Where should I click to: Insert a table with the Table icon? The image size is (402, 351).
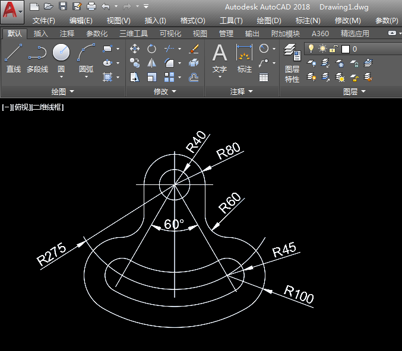click(264, 77)
